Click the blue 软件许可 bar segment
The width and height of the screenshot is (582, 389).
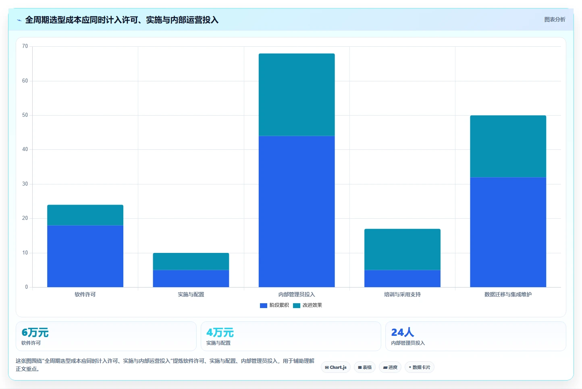[85, 256]
